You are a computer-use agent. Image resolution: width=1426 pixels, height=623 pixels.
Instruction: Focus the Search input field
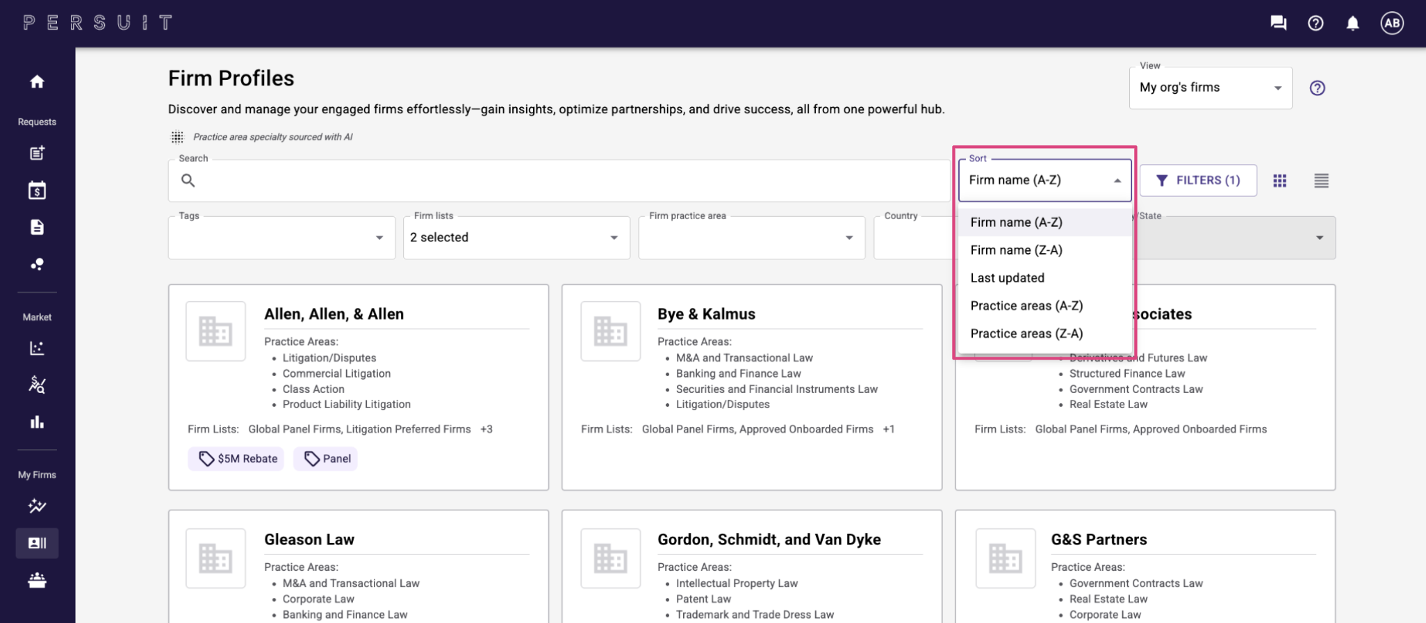[x=559, y=181]
